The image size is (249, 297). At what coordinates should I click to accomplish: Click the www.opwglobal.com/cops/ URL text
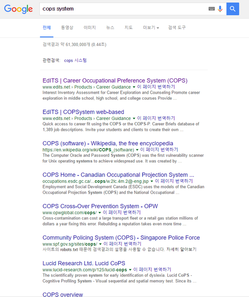[x=69, y=213]
